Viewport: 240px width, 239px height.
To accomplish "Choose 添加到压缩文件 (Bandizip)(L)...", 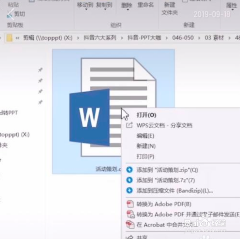I will [x=175, y=191].
